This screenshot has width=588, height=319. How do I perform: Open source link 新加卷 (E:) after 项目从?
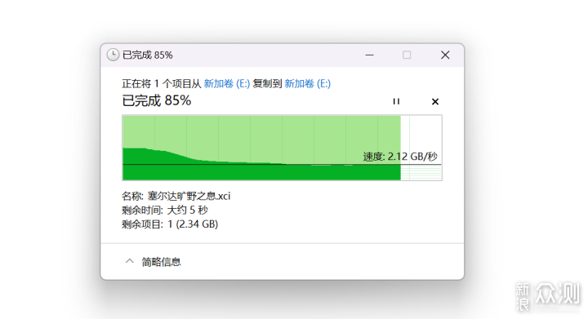pyautogui.click(x=226, y=83)
